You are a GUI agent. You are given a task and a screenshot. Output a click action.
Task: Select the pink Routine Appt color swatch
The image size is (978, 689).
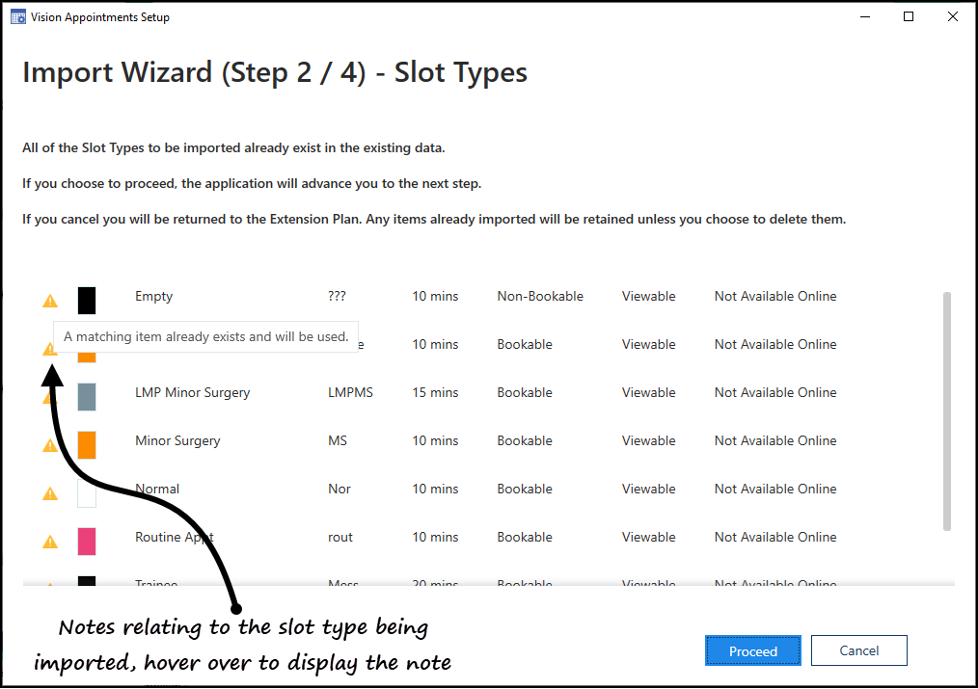click(87, 541)
